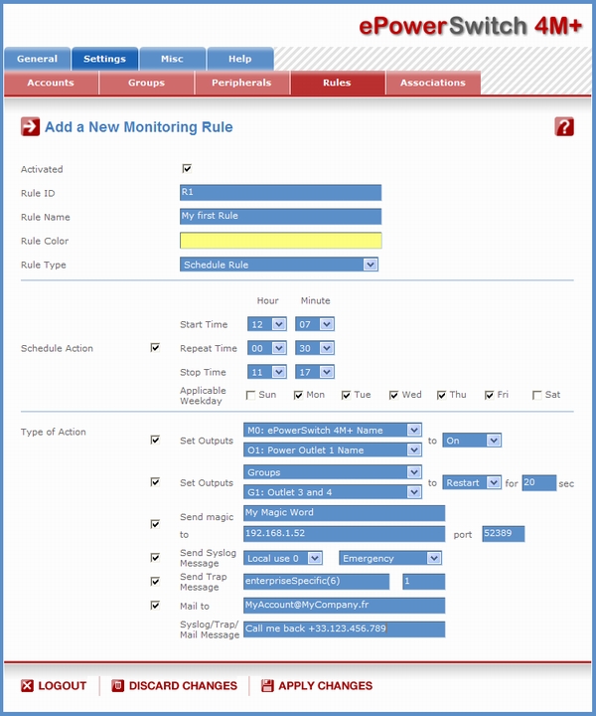Click the 192.168.1.52 address field
This screenshot has width=596, height=716.
point(345,534)
